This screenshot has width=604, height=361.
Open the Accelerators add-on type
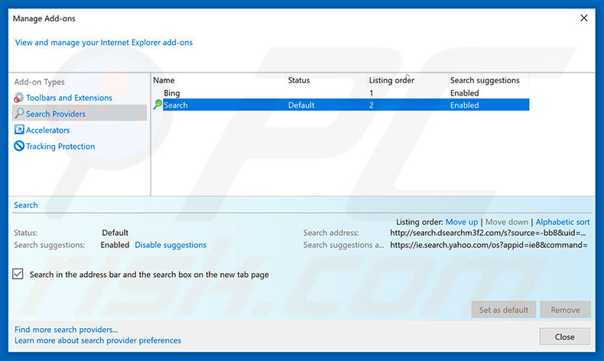pos(47,130)
